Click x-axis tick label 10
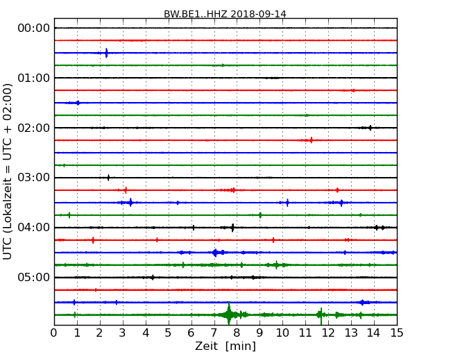The height and width of the screenshot is (361, 451). click(282, 333)
